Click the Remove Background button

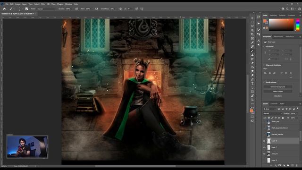click(x=278, y=87)
